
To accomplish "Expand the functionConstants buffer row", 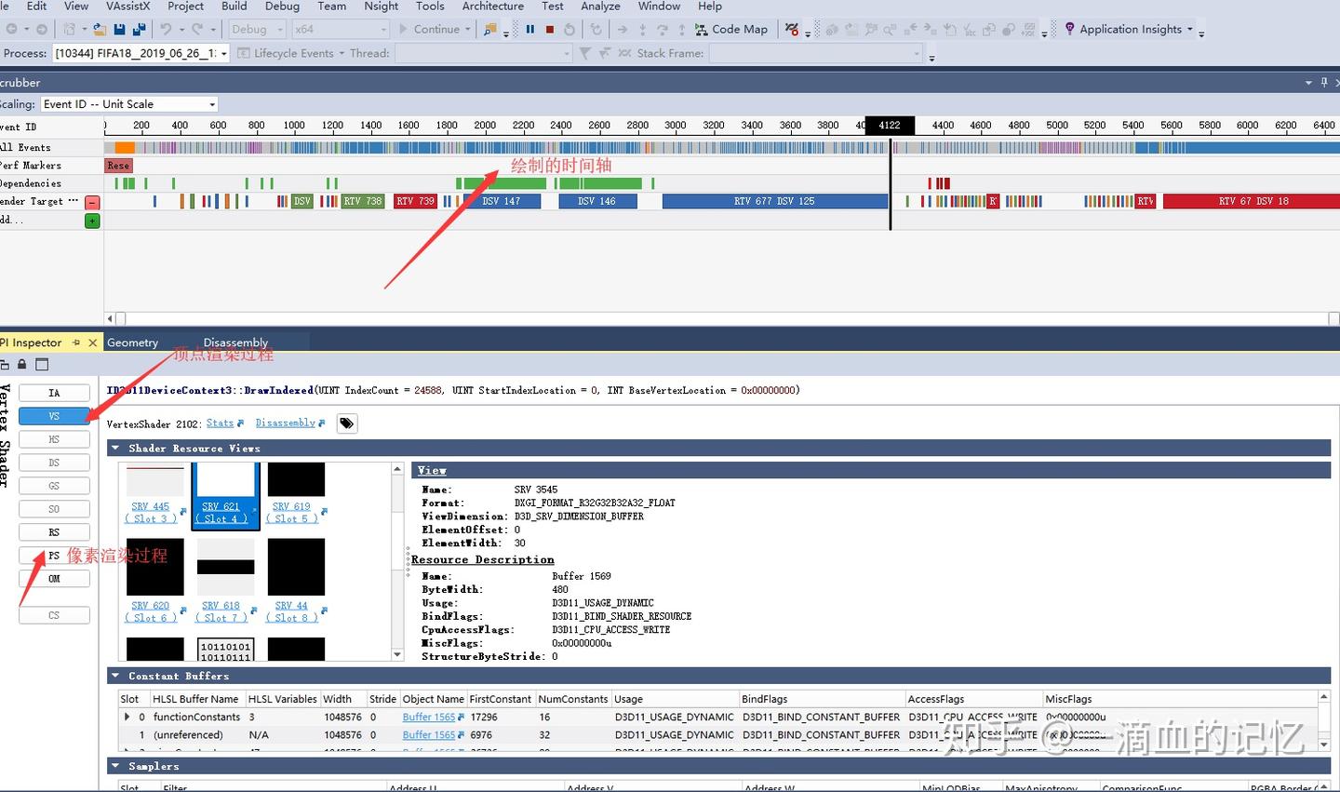I will coord(127,717).
